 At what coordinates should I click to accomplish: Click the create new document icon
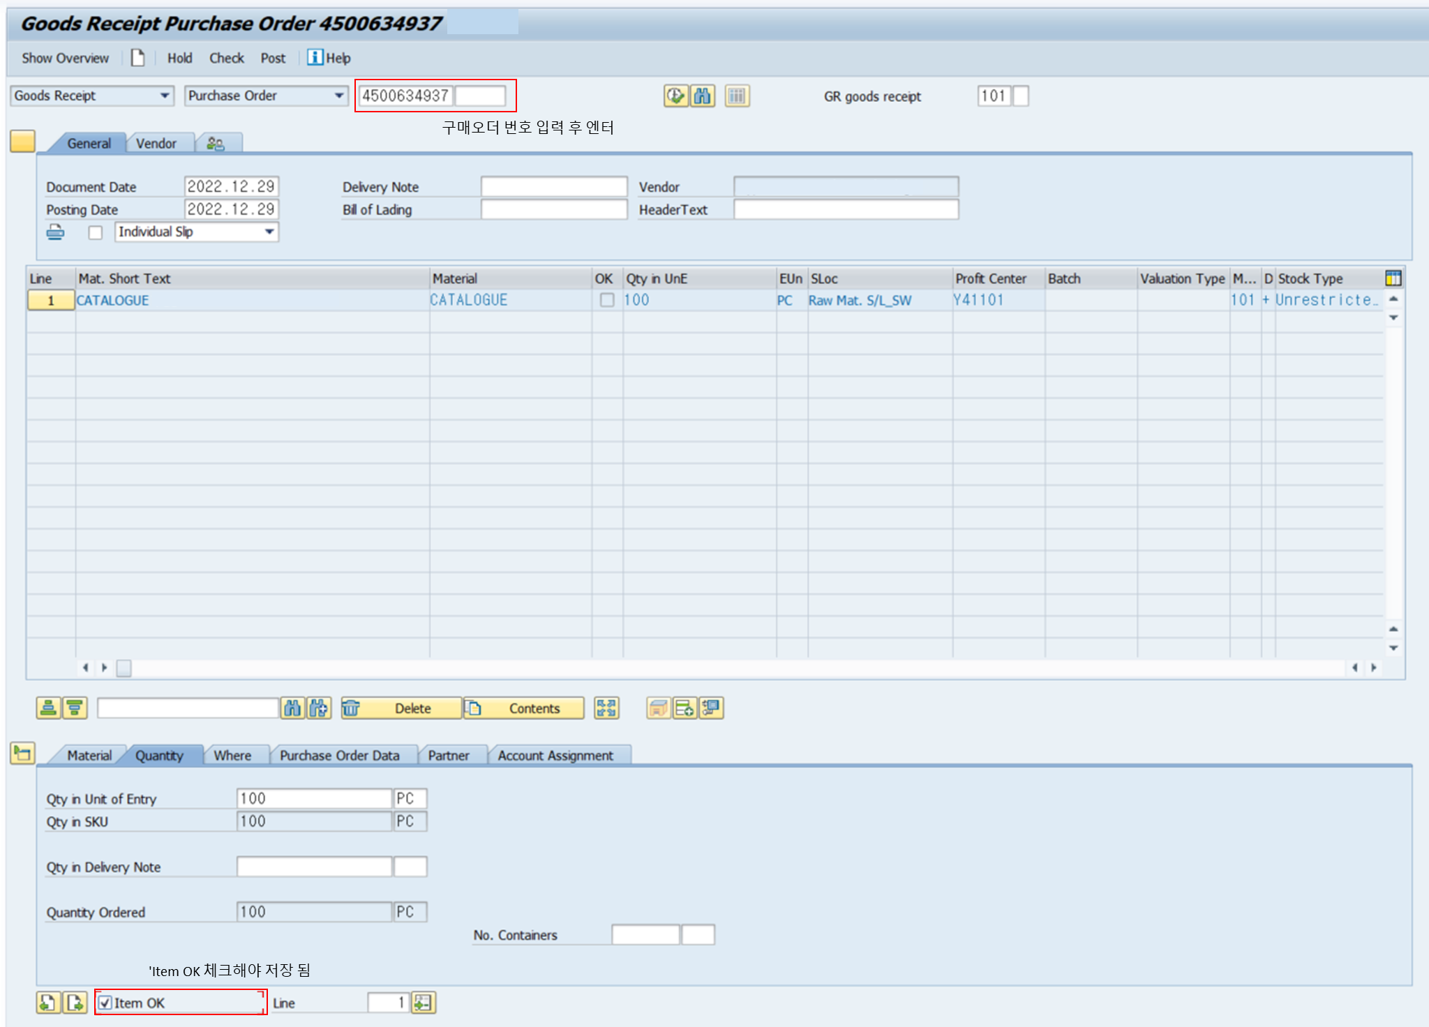coord(137,58)
